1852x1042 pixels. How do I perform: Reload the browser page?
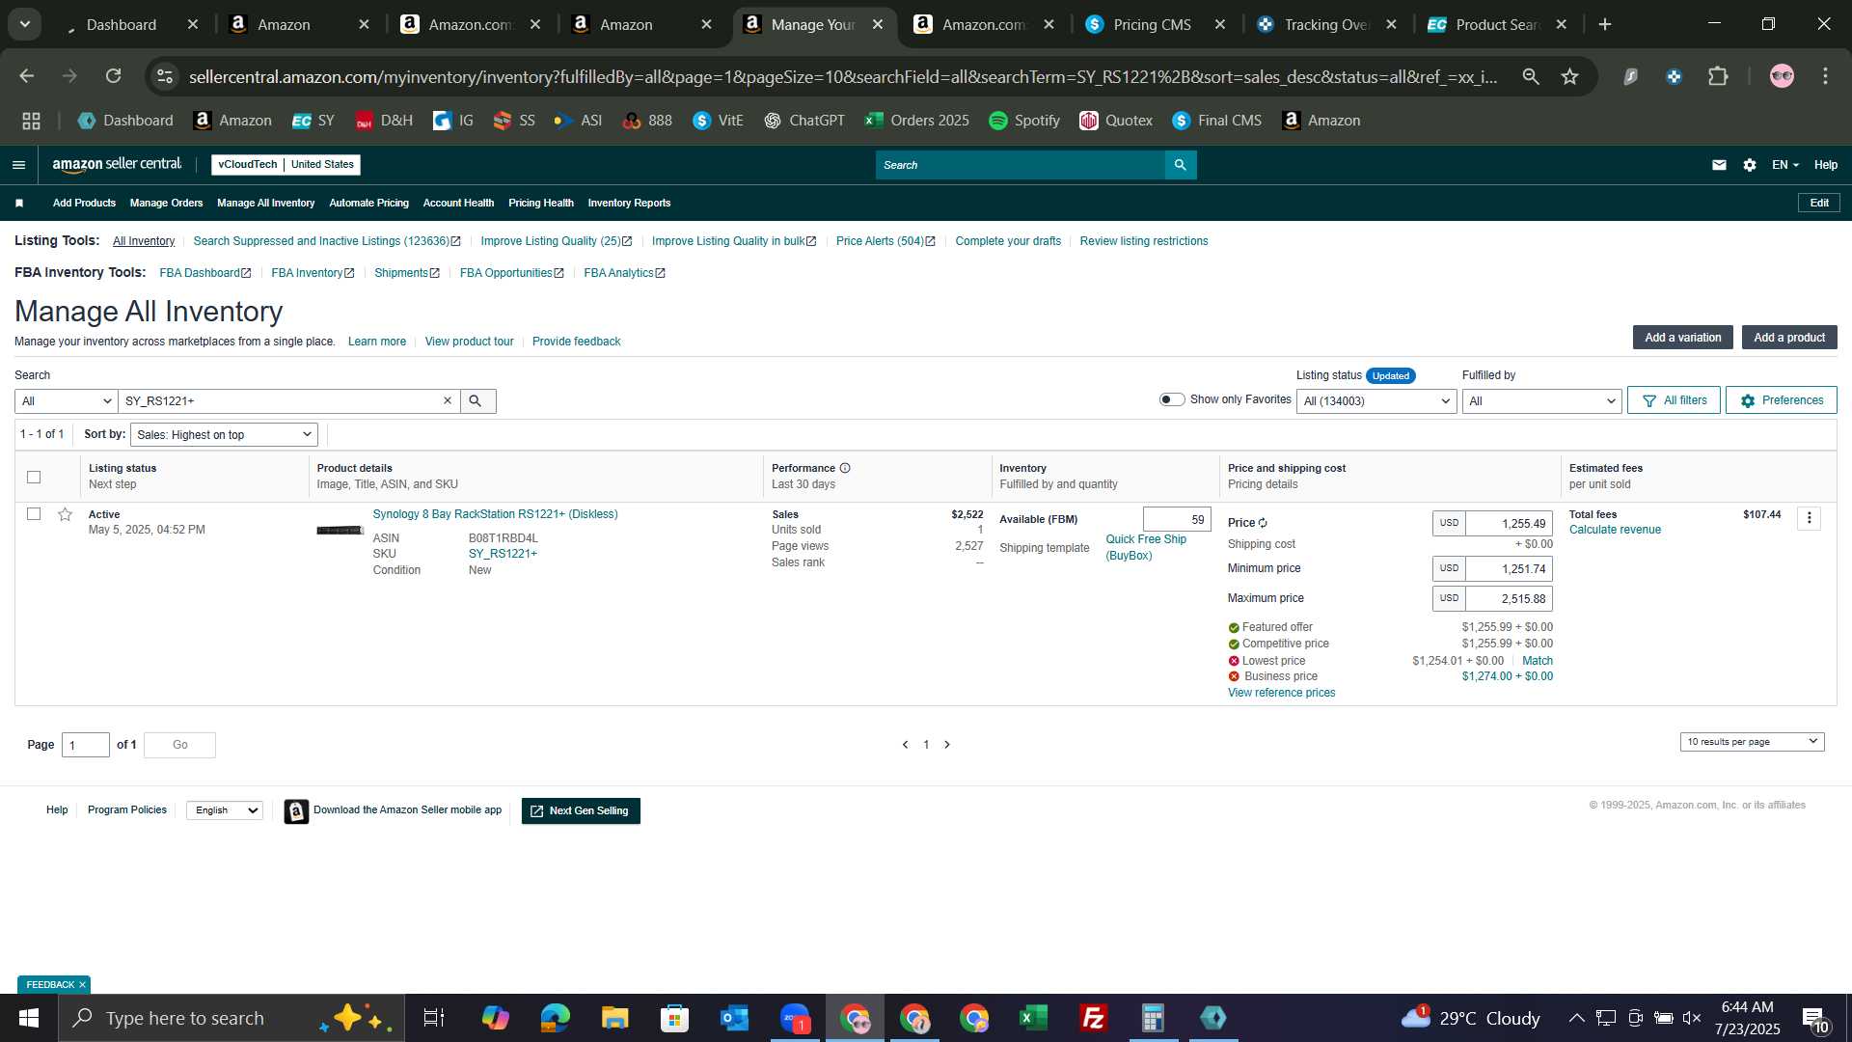click(114, 76)
